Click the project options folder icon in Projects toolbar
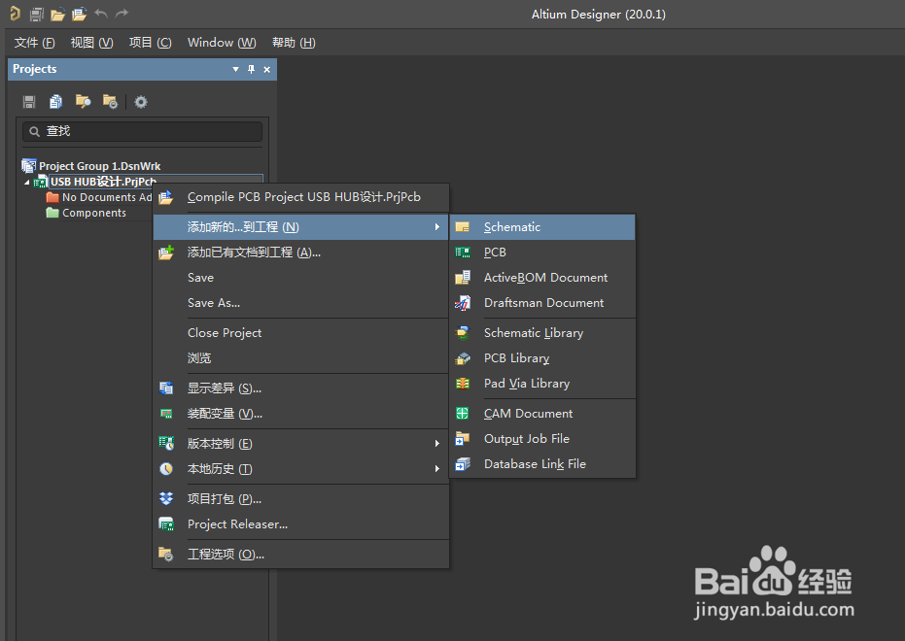 (x=110, y=102)
